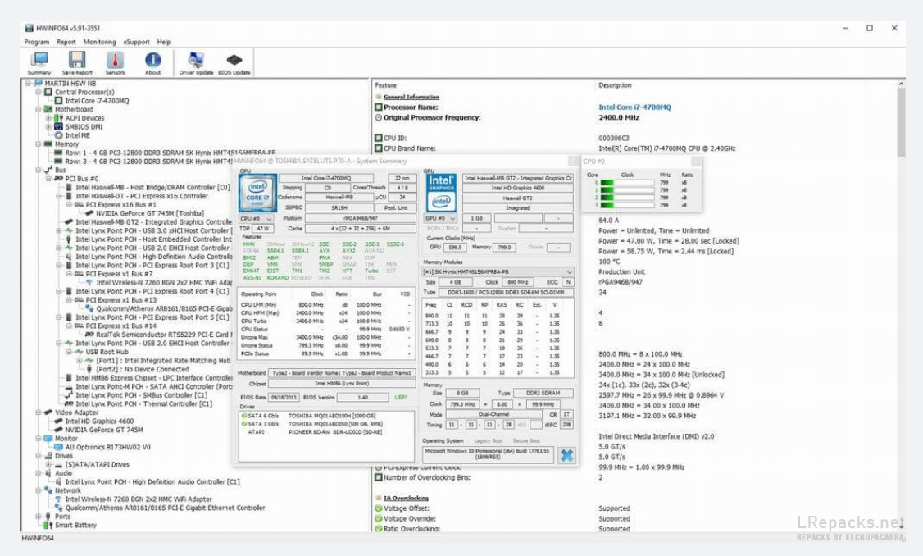
Task: Select the Intel ME tree icon
Action: (59, 135)
